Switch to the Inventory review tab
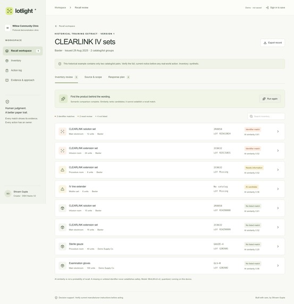The height and width of the screenshot is (304, 294). coord(66,77)
